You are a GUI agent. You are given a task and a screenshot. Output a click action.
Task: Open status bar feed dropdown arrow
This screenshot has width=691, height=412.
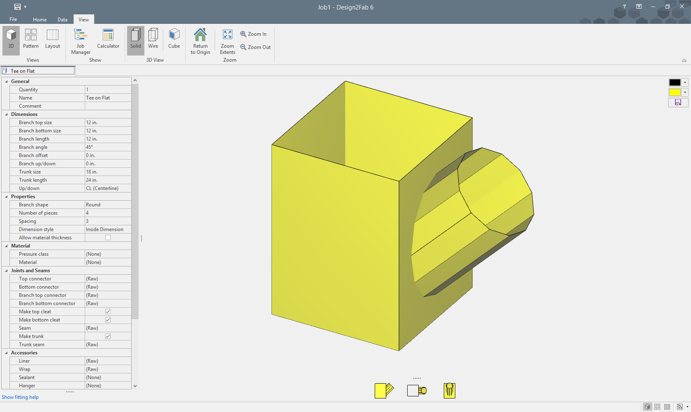pos(687,407)
